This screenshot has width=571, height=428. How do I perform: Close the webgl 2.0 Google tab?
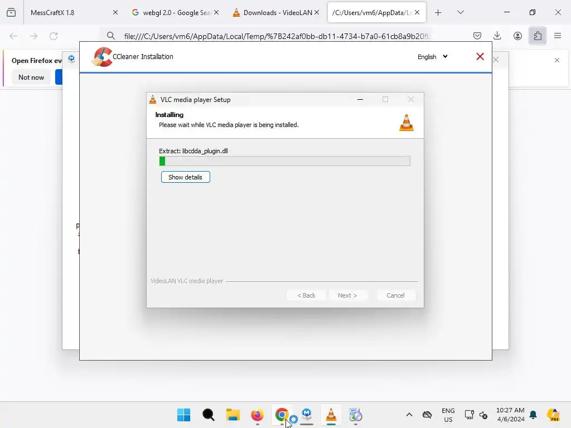pyautogui.click(x=216, y=13)
